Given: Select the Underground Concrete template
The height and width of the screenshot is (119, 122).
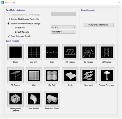Looking at the screenshot, I should (x=15, y=99).
